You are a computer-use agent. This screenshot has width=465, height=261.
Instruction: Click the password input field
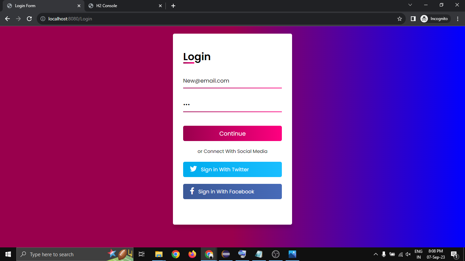point(233,105)
